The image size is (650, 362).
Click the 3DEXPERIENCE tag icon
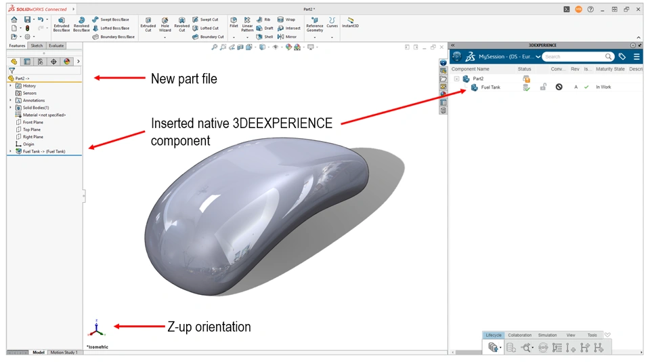tap(622, 56)
